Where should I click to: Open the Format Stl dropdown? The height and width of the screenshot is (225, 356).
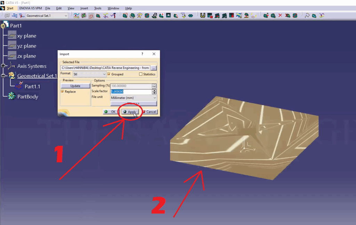click(89, 74)
